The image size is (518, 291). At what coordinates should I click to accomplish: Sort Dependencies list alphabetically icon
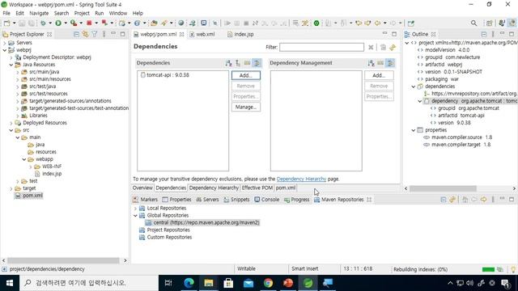point(228,63)
